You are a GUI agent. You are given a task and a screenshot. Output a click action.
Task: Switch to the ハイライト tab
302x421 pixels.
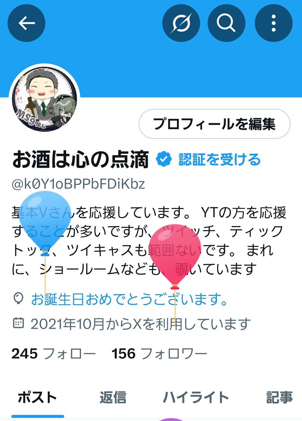point(196,397)
